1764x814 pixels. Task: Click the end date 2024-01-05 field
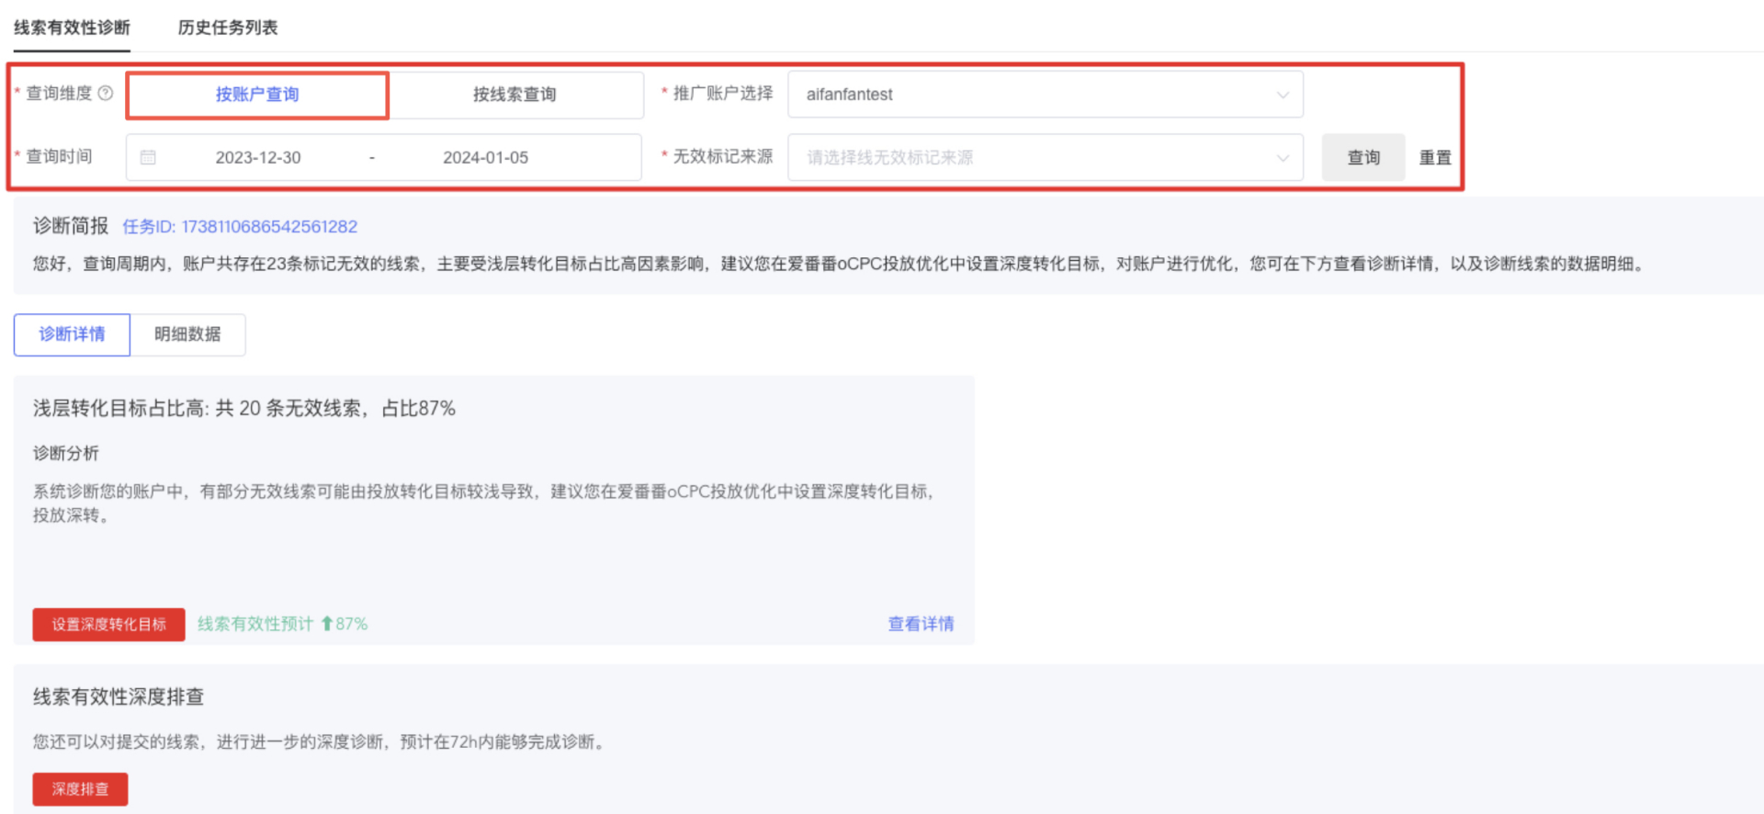485,158
